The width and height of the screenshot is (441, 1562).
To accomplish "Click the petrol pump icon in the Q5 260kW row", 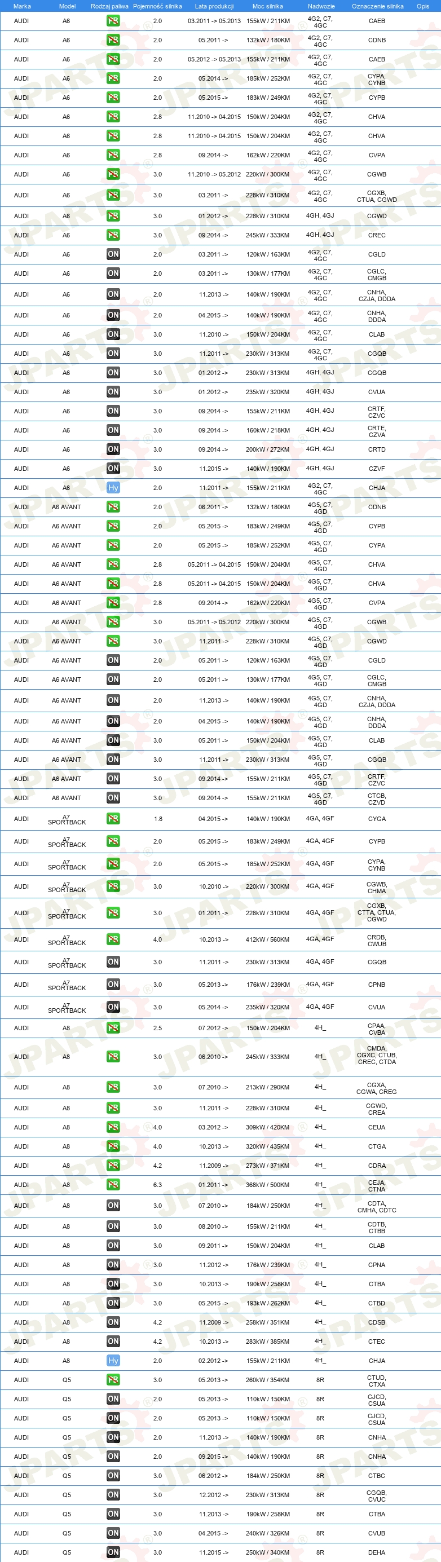I will click(x=113, y=1380).
